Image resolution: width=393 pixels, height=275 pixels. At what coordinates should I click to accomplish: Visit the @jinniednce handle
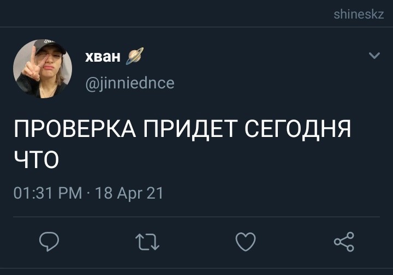click(x=130, y=83)
